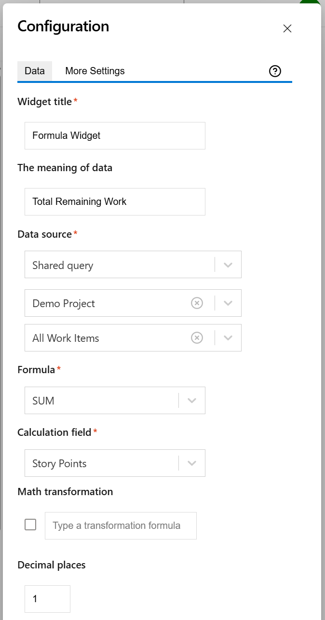The width and height of the screenshot is (325, 620).
Task: Select the Story Points calculation field box
Action: [x=96, y=463]
